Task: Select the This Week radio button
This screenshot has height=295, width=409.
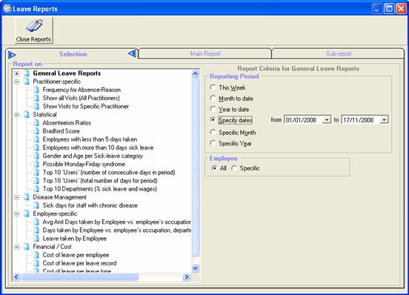Action: [213, 87]
